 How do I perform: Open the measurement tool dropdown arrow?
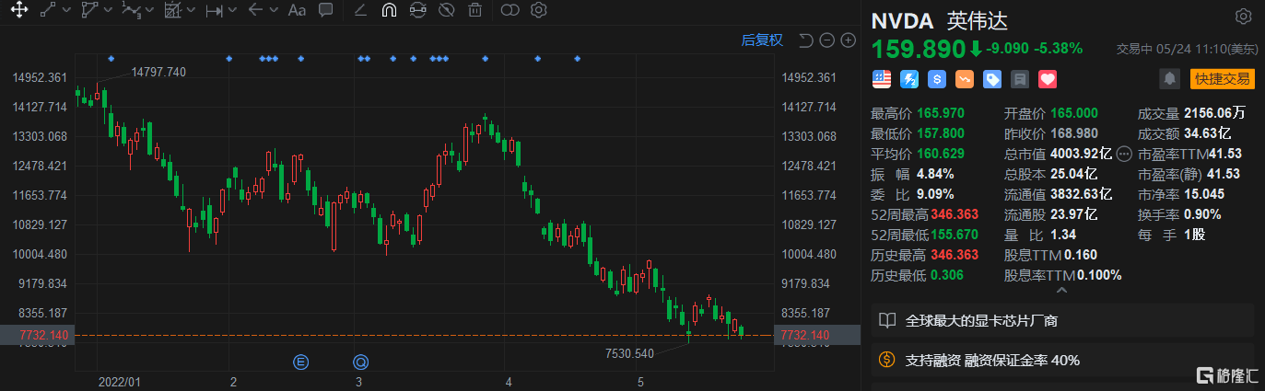click(x=191, y=11)
